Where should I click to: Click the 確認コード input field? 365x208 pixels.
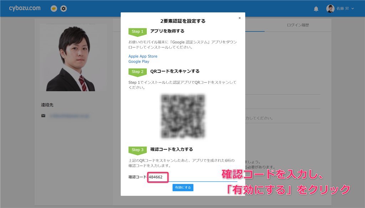point(192,177)
